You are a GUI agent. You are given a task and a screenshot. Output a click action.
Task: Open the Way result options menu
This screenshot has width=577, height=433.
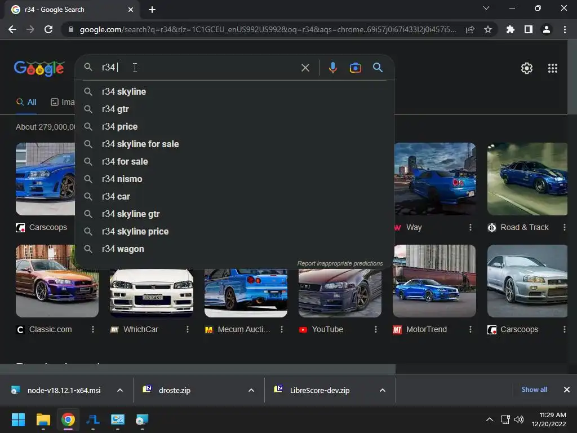pos(471,228)
